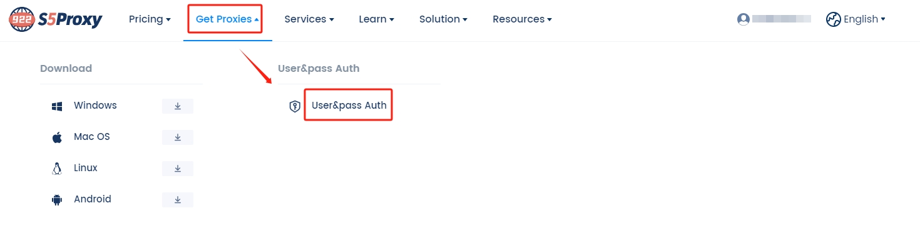The image size is (920, 228).
Task: Change language from English
Action: click(864, 19)
